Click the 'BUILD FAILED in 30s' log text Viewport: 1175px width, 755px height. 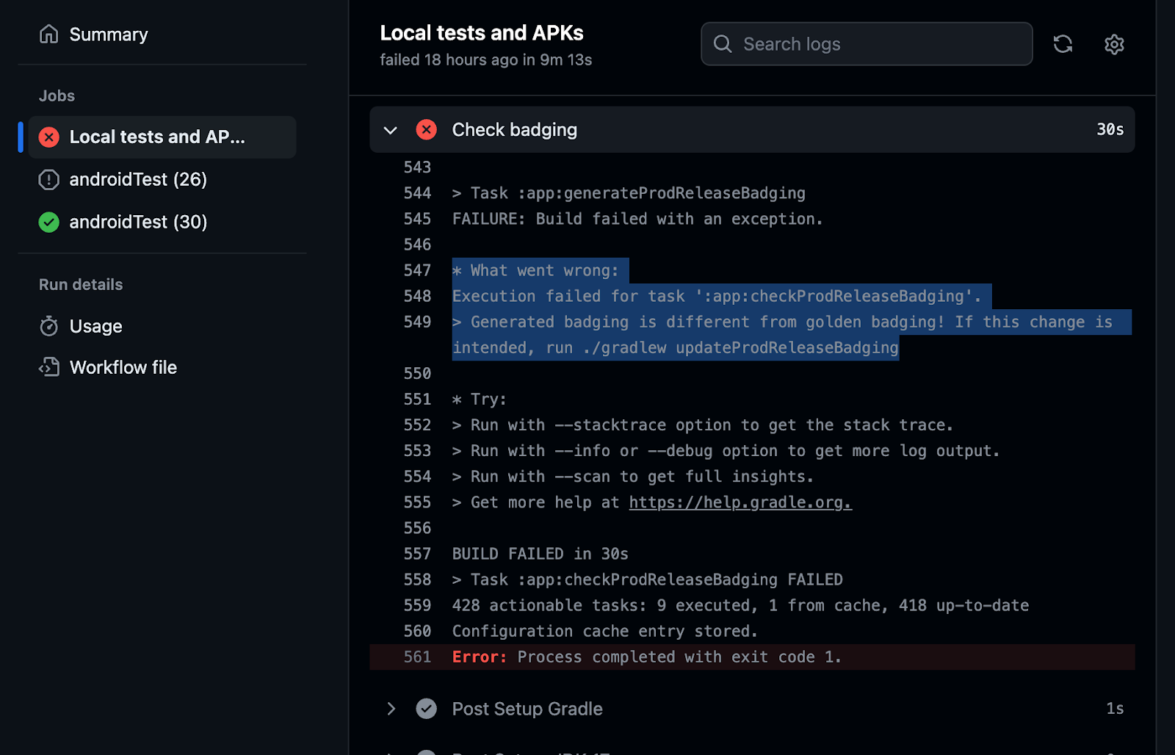[x=540, y=554]
